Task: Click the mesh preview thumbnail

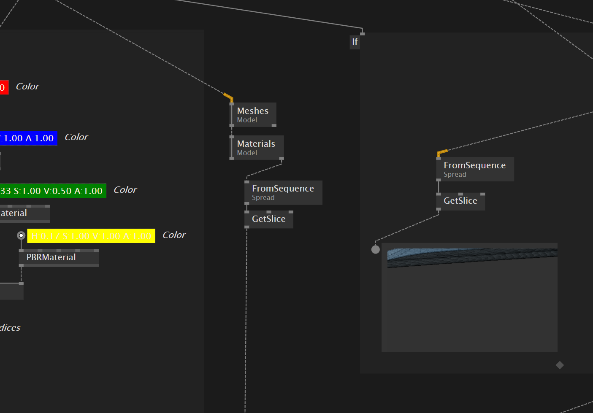Action: 469,297
